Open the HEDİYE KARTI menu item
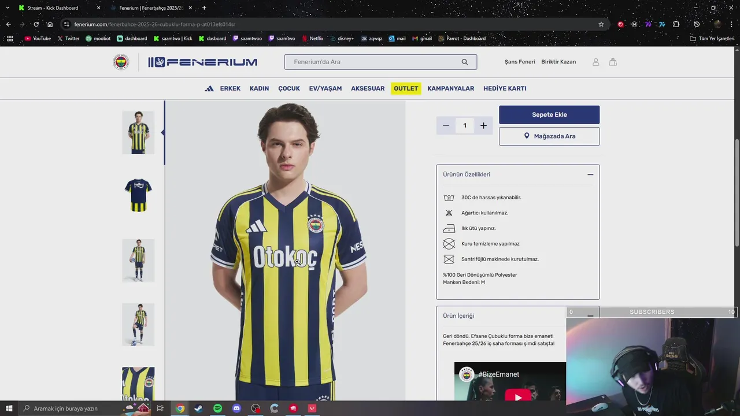The image size is (740, 416). (505, 88)
